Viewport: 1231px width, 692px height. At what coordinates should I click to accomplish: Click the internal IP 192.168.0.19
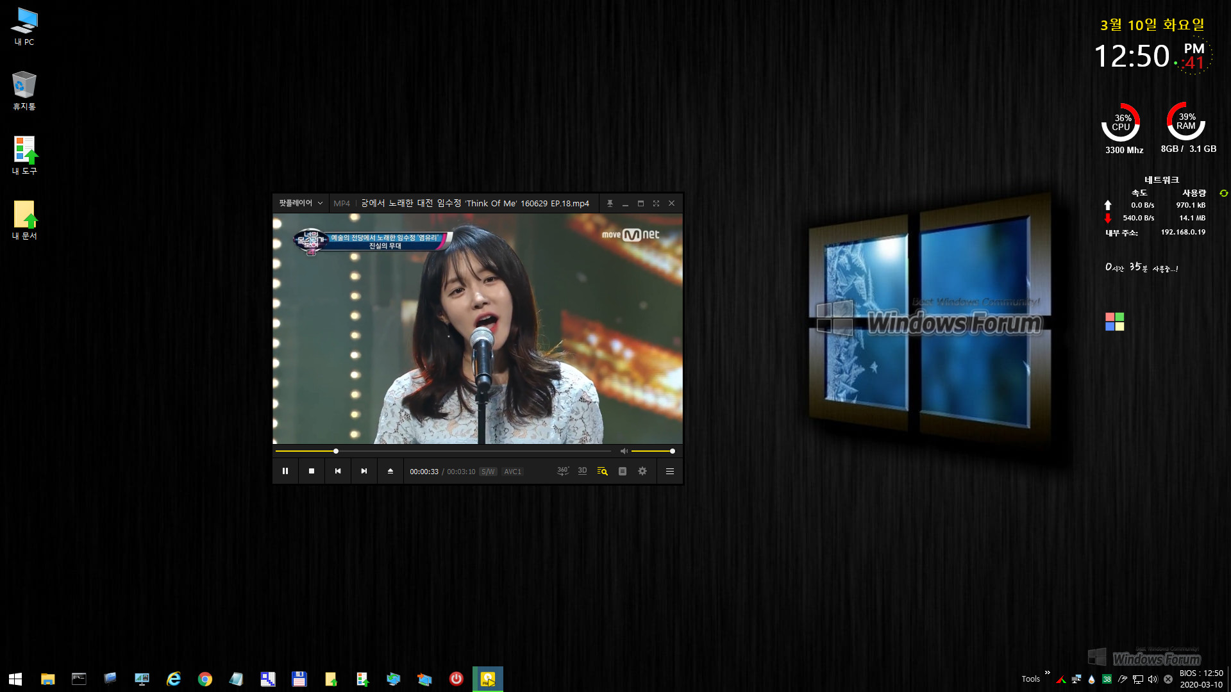[x=1183, y=232]
